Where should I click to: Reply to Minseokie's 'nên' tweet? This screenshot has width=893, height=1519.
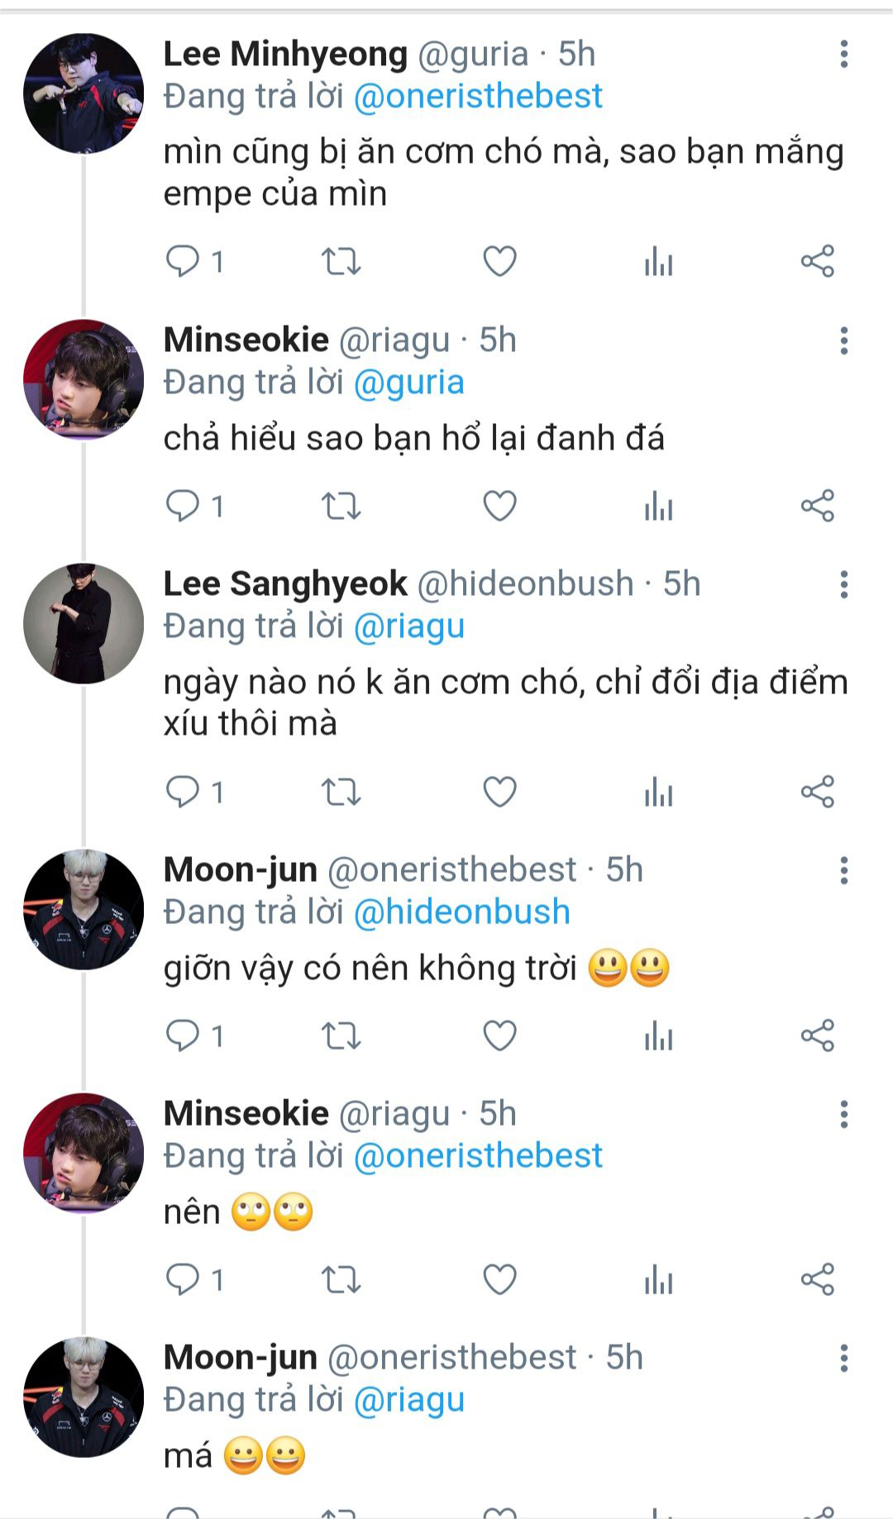coord(183,1279)
